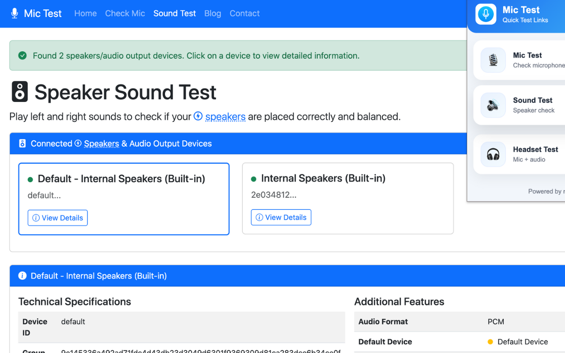The width and height of the screenshot is (565, 353).
Task: Click the 'Found 2 speakers' alert message
Action: pyautogui.click(x=196, y=56)
